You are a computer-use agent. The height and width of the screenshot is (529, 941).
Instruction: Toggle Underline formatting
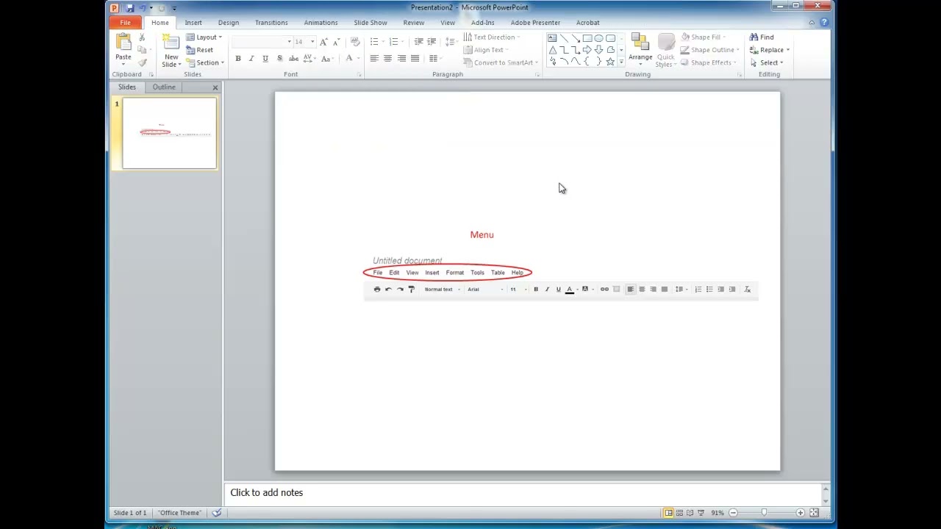(x=265, y=59)
